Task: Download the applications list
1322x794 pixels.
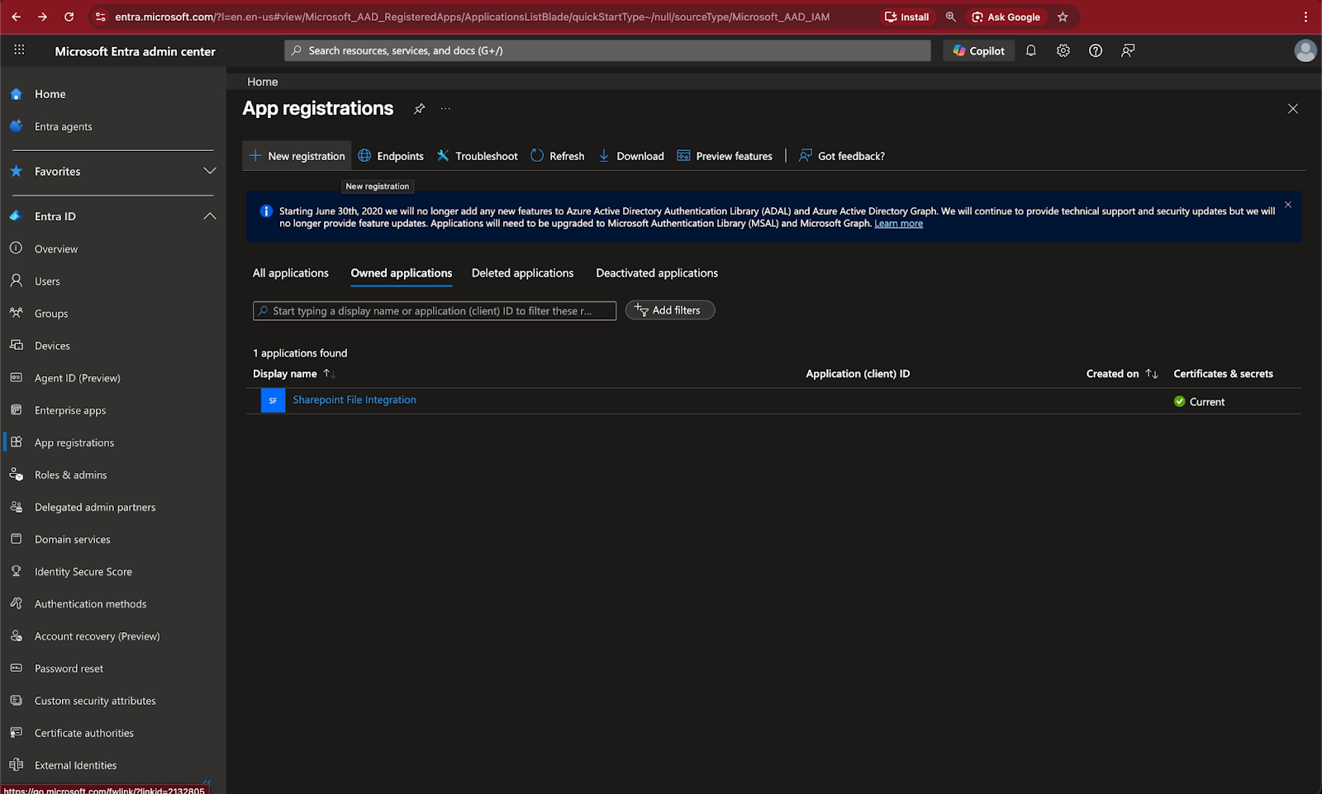Action: 631,156
